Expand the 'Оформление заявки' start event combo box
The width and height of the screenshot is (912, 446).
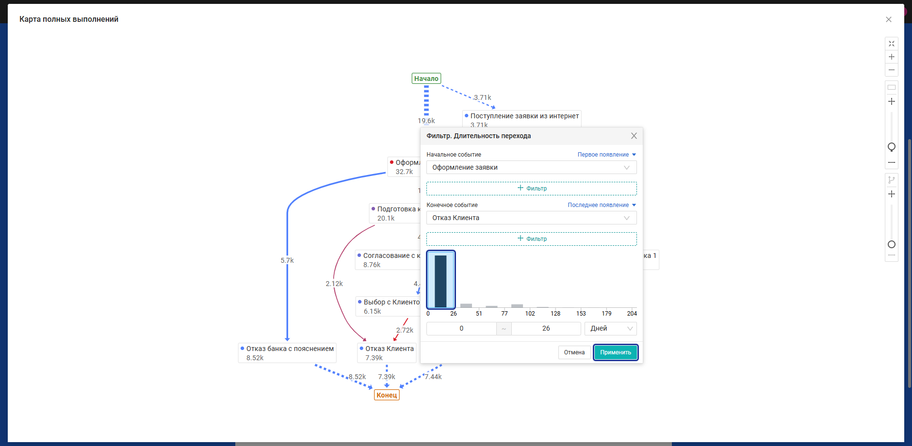[x=532, y=167]
